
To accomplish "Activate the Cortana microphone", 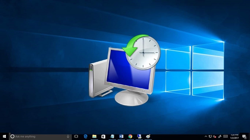I will tap(68, 136).
